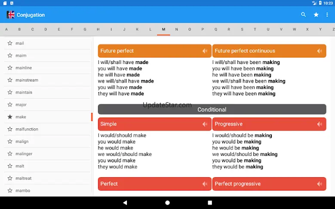Switch to the letter H tab
The image size is (335, 209).
coord(98,29)
